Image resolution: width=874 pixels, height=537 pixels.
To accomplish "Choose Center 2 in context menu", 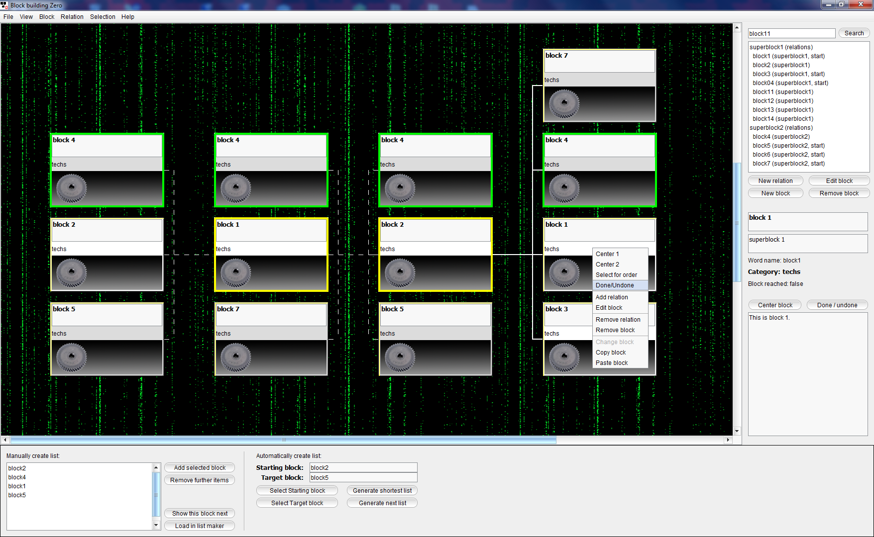I will 620,265.
